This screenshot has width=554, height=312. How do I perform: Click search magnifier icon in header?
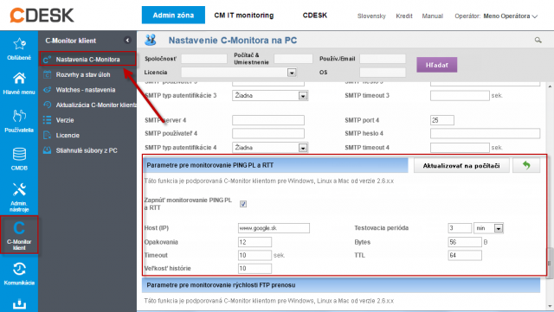[538, 41]
